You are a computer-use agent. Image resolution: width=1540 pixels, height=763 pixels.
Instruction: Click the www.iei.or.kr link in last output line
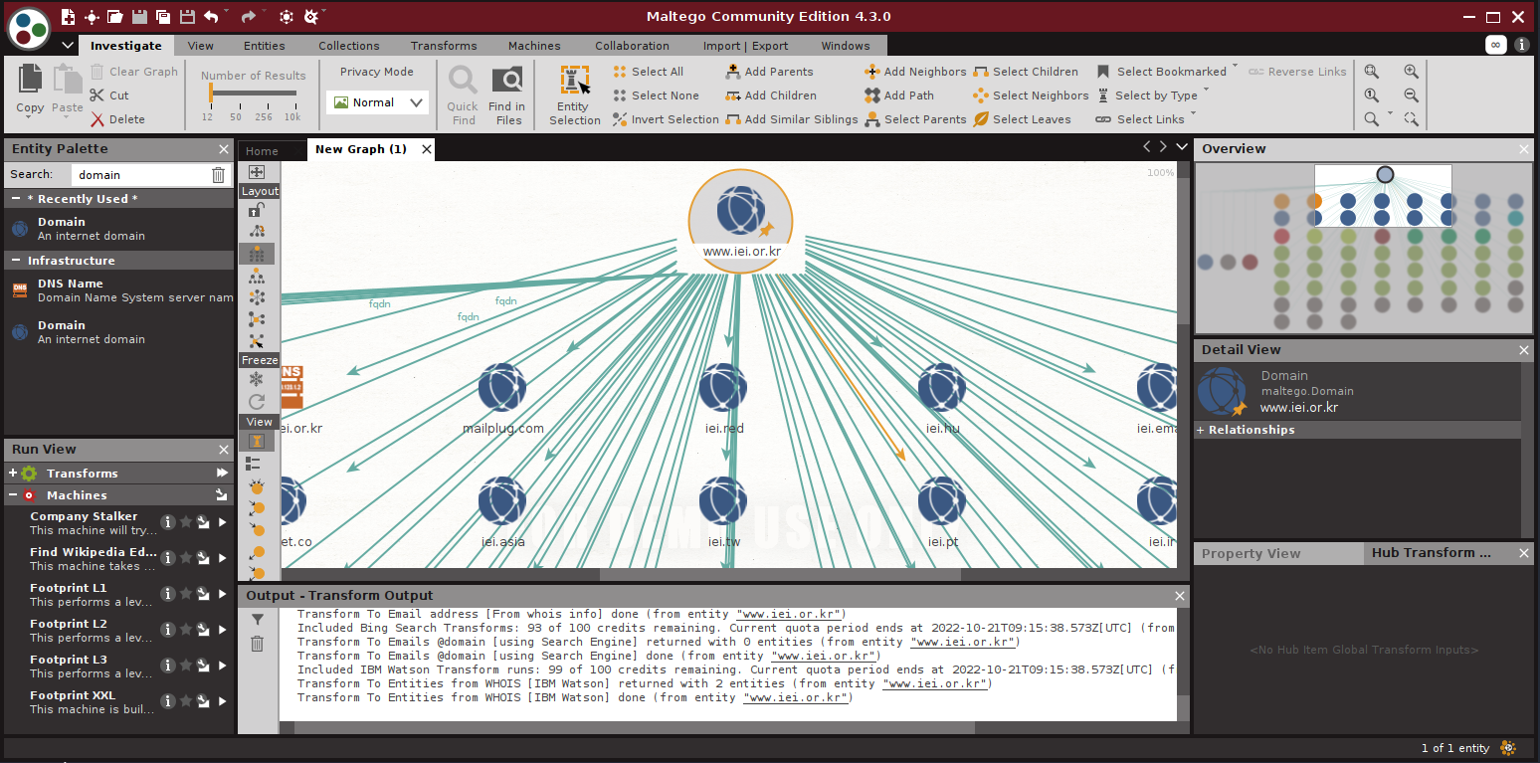pos(797,698)
